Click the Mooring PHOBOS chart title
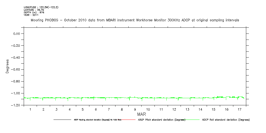Image resolution: width=266 pixels, height=133 pixels. [135, 20]
